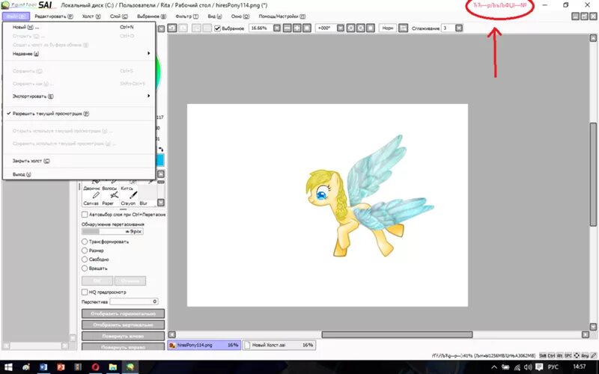Viewport: 599px width, 374px height.
Task: Open Windows Start menu
Action: 7,367
